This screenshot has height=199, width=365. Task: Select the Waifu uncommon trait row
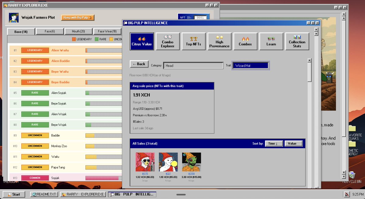[x=65, y=156]
